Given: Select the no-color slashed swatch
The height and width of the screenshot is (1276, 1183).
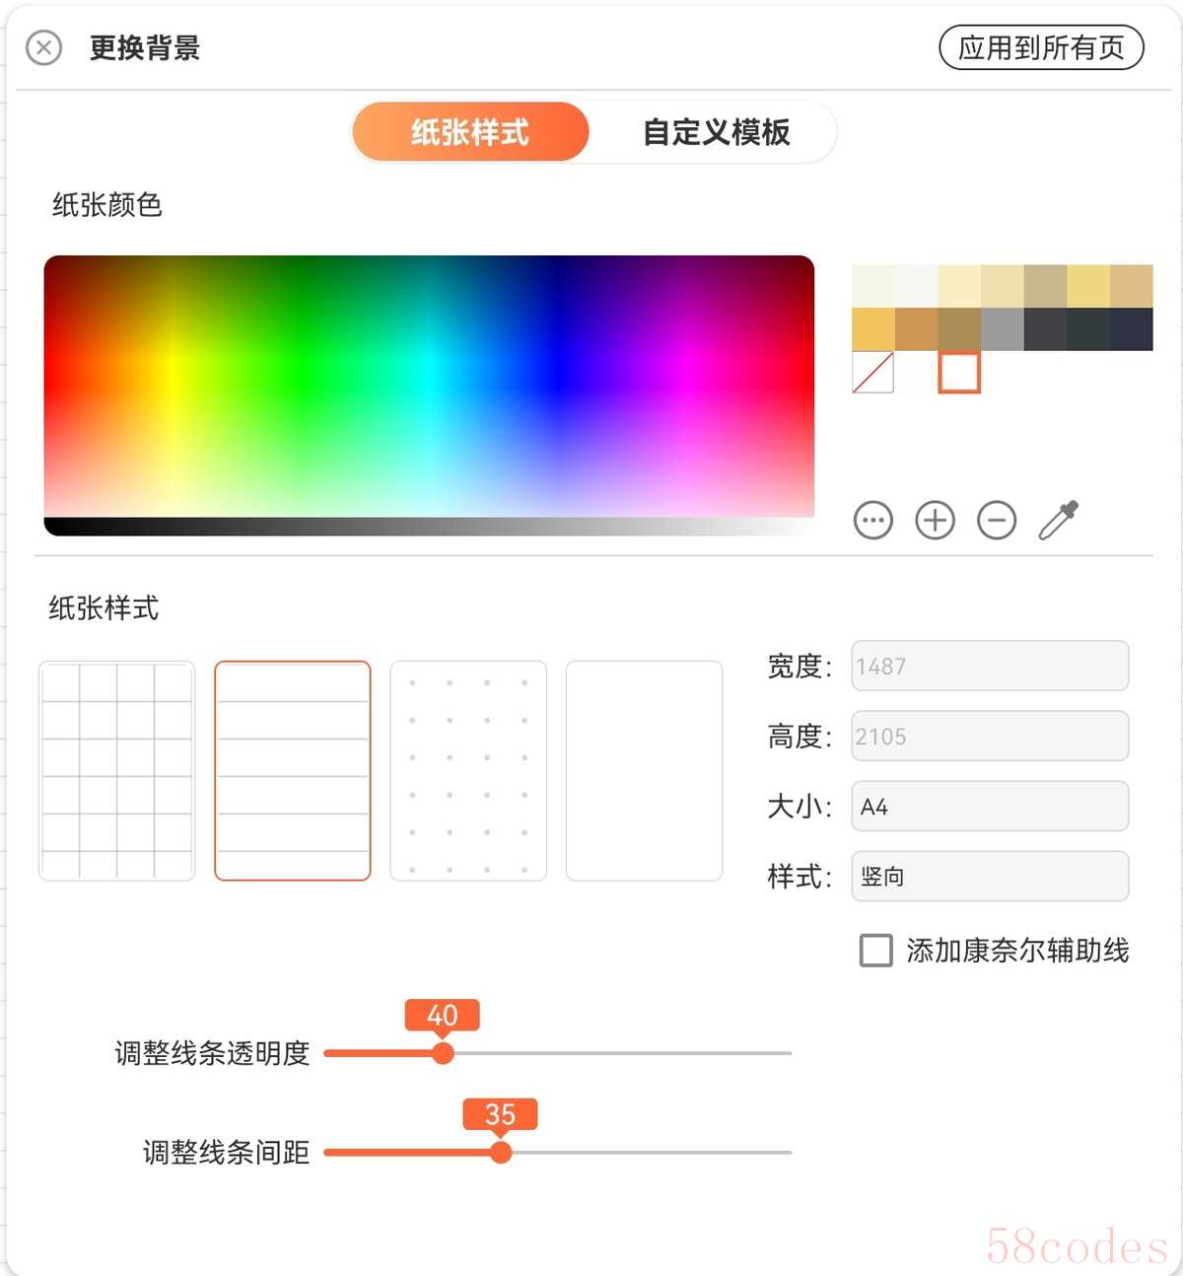Looking at the screenshot, I should [872, 373].
